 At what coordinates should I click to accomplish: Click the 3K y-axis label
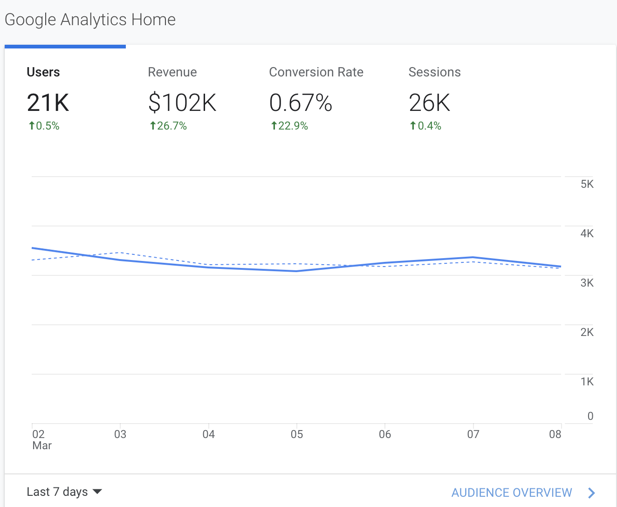[587, 283]
